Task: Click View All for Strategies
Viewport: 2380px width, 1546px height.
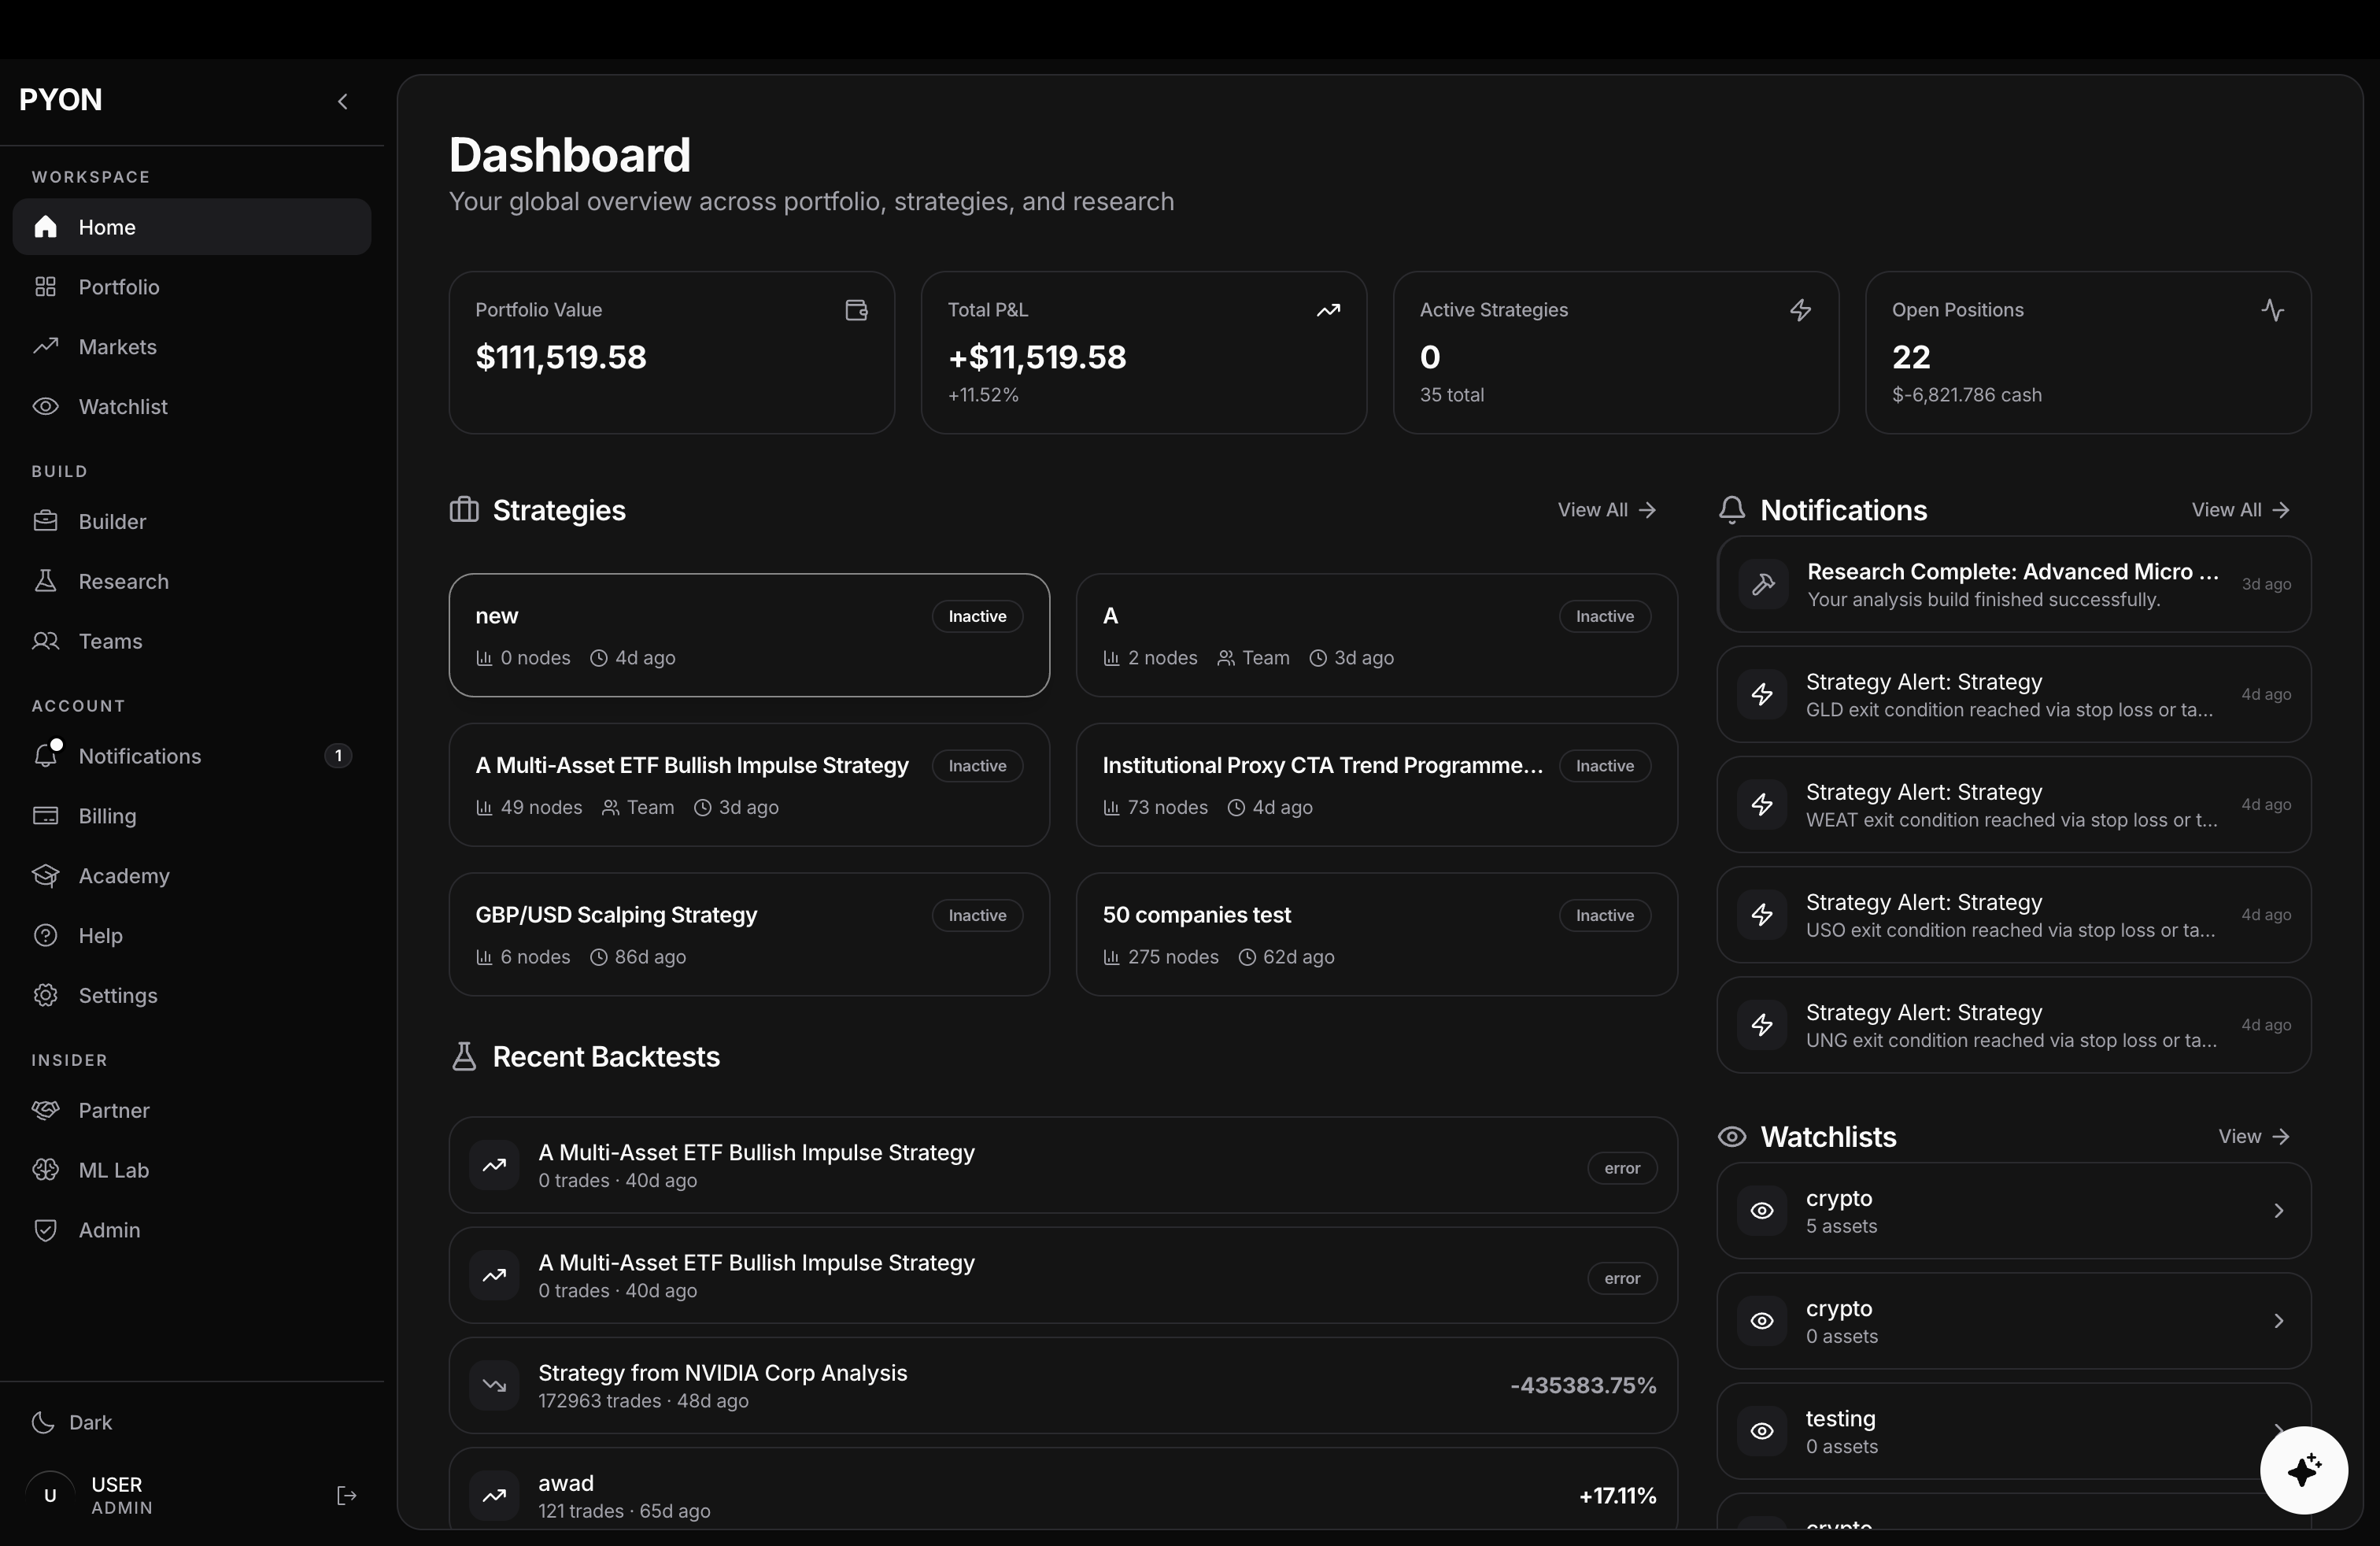Action: click(x=1606, y=510)
